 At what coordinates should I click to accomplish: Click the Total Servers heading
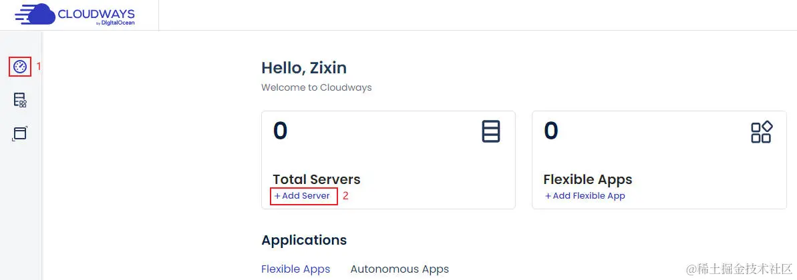click(317, 179)
